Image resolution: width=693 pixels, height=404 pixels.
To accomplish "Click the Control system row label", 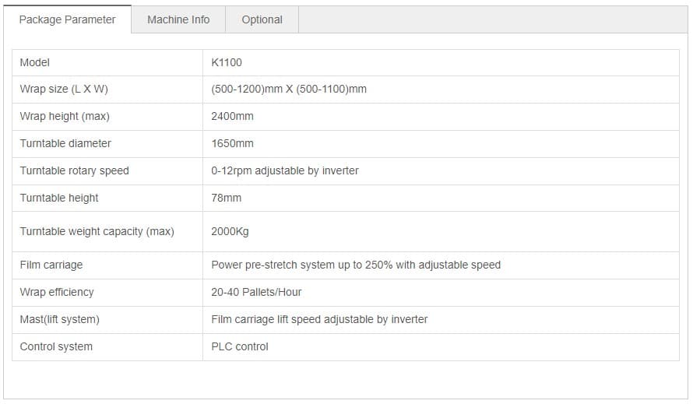I will coord(56,346).
